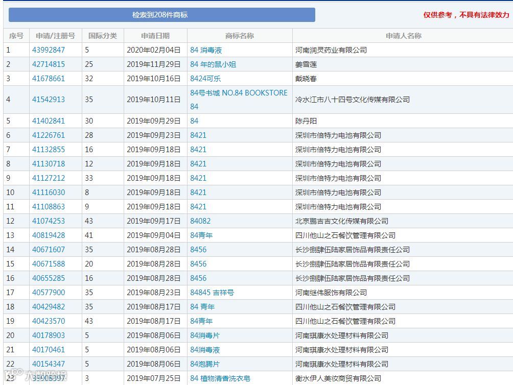Viewport: 513px width, 385px height.
Task: Open registration number 41074253
Action: (x=49, y=221)
